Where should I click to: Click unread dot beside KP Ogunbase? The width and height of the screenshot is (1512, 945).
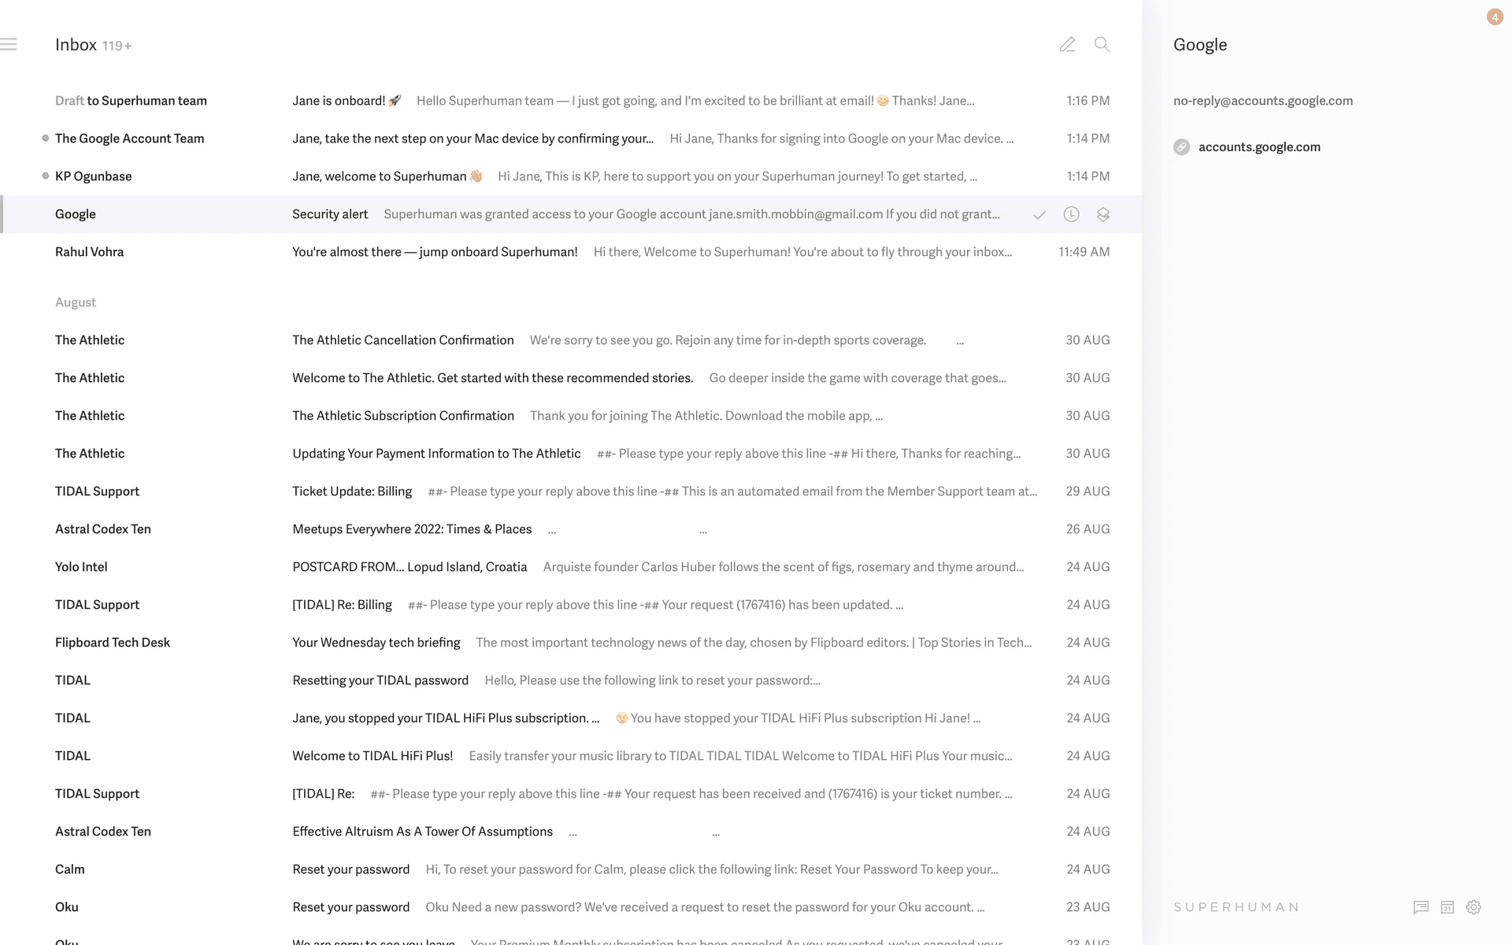(46, 176)
